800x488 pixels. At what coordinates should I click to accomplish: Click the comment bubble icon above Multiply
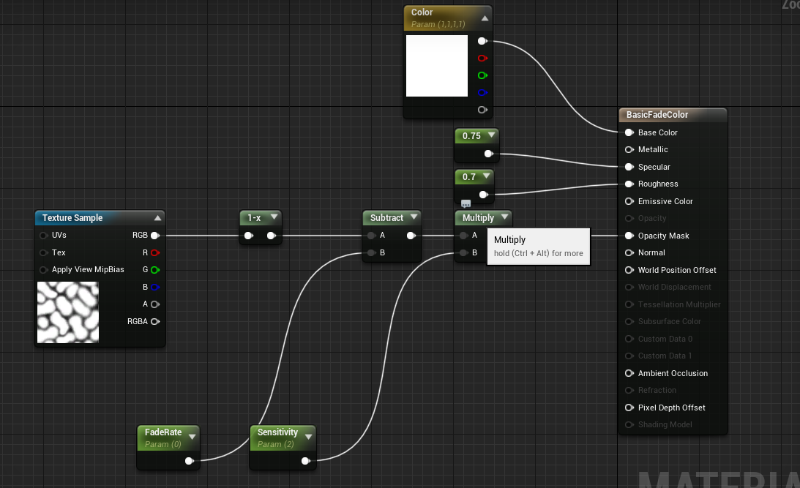(x=466, y=203)
